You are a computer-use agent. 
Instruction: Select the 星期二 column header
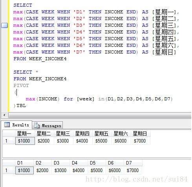coord(44,133)
